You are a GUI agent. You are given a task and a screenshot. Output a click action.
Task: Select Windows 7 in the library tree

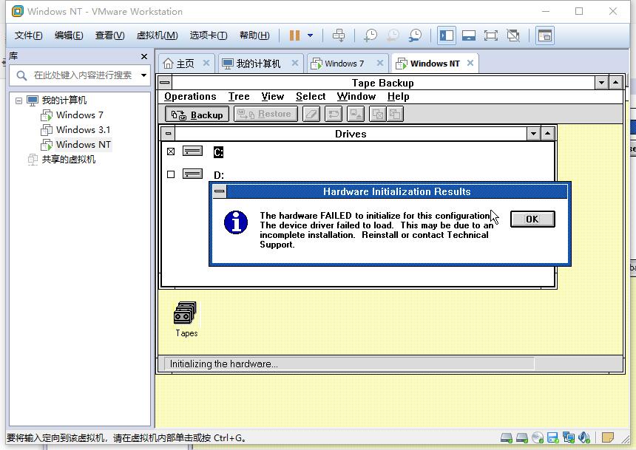(80, 115)
